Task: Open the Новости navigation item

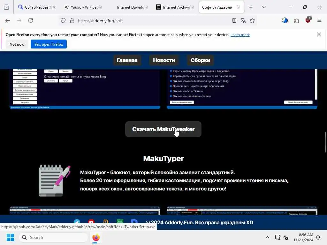Action: 164,60
